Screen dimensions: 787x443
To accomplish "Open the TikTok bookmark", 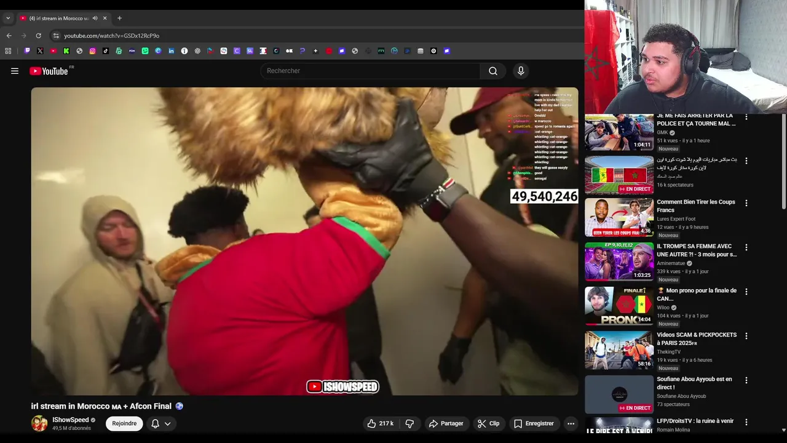I will click(x=106, y=51).
